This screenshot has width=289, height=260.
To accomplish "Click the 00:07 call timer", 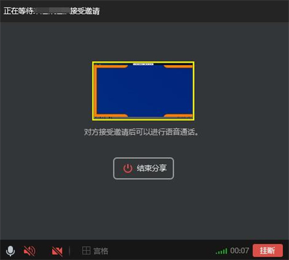I will [239, 251].
